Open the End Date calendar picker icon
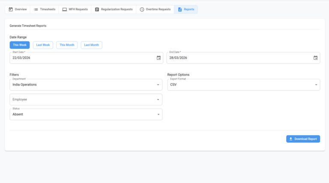 (x=315, y=58)
